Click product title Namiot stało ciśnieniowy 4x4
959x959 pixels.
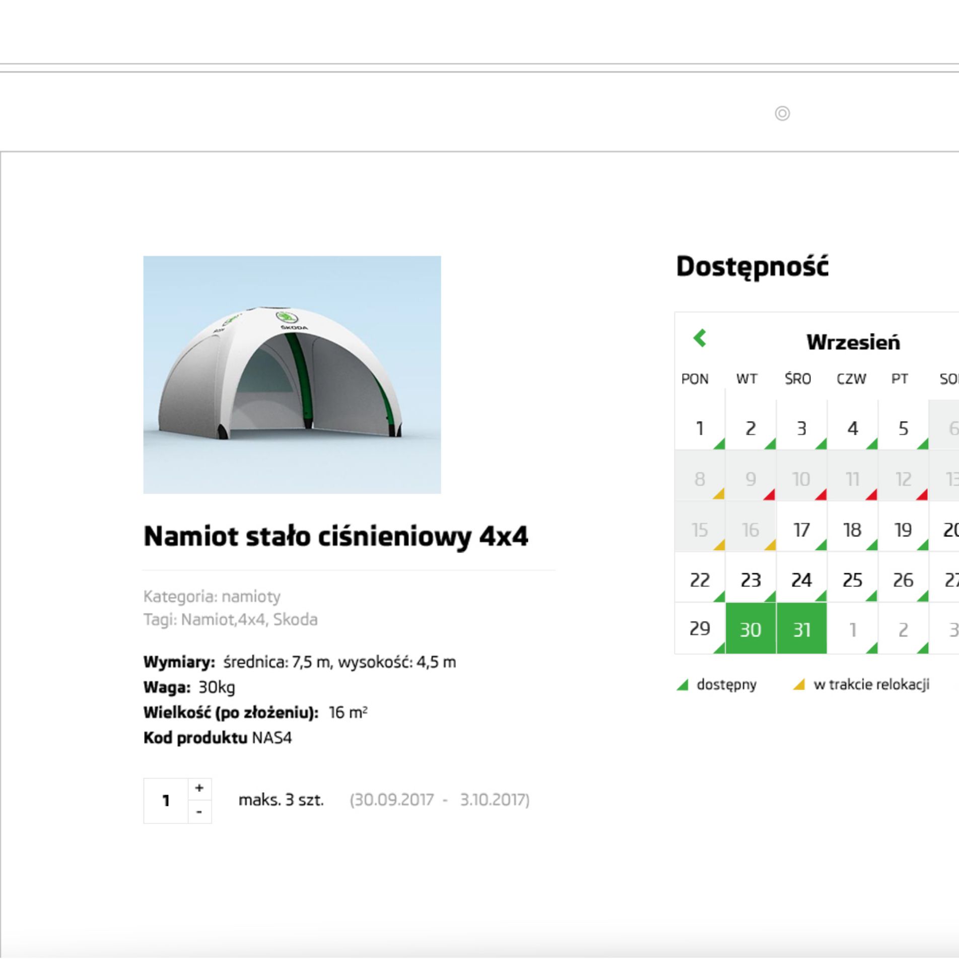click(336, 536)
